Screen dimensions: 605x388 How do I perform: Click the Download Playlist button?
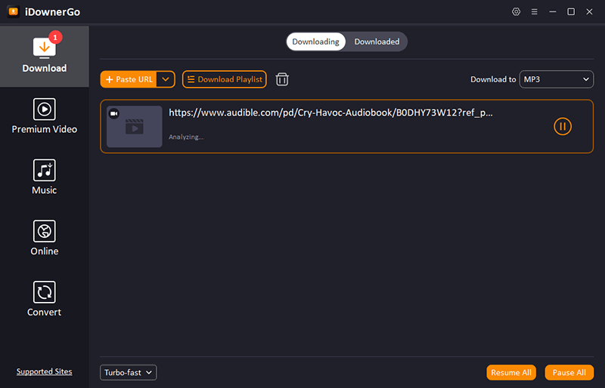tap(224, 79)
